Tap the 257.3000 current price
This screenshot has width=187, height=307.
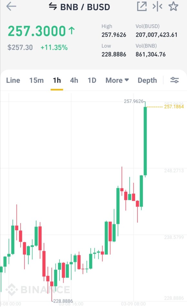37,31
